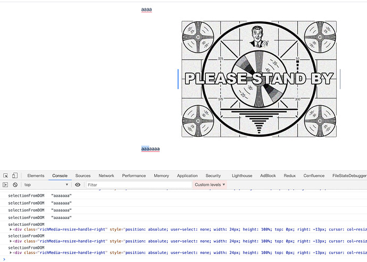This screenshot has height=262, width=367.
Task: Click the left blue resize handle of image
Action: pos(178,79)
